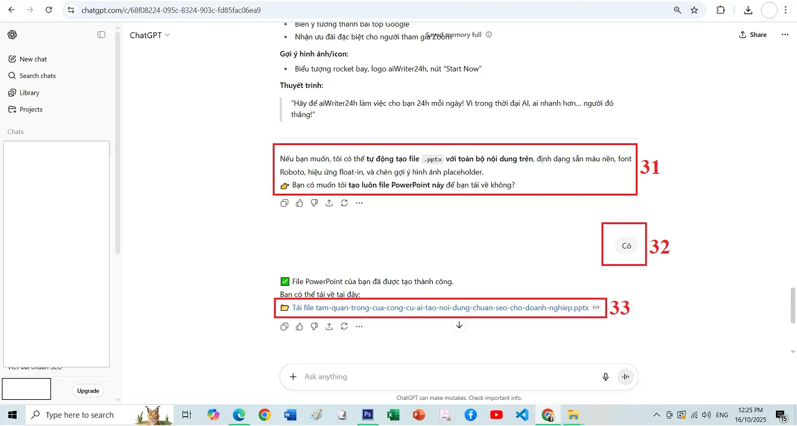Open the system volume control

[707, 415]
